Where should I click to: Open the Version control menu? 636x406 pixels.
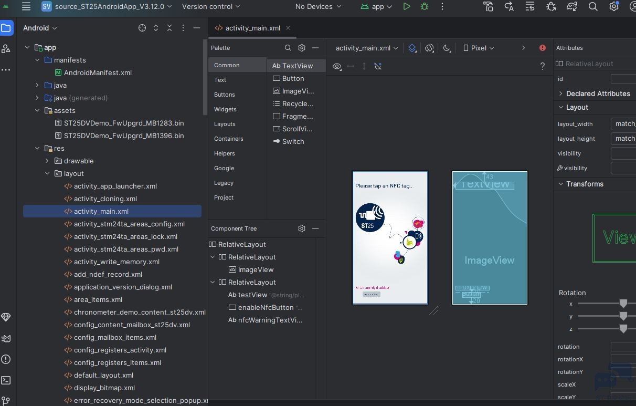pos(211,7)
